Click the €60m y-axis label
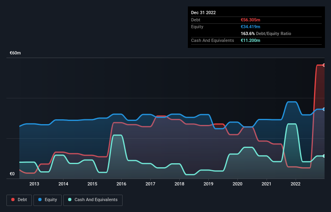The width and height of the screenshot is (331, 212). (15, 53)
